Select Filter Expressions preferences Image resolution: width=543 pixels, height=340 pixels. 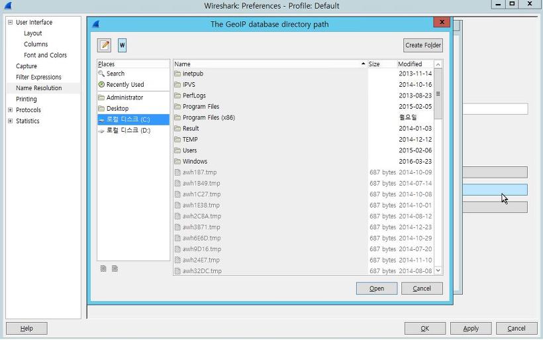click(38, 77)
